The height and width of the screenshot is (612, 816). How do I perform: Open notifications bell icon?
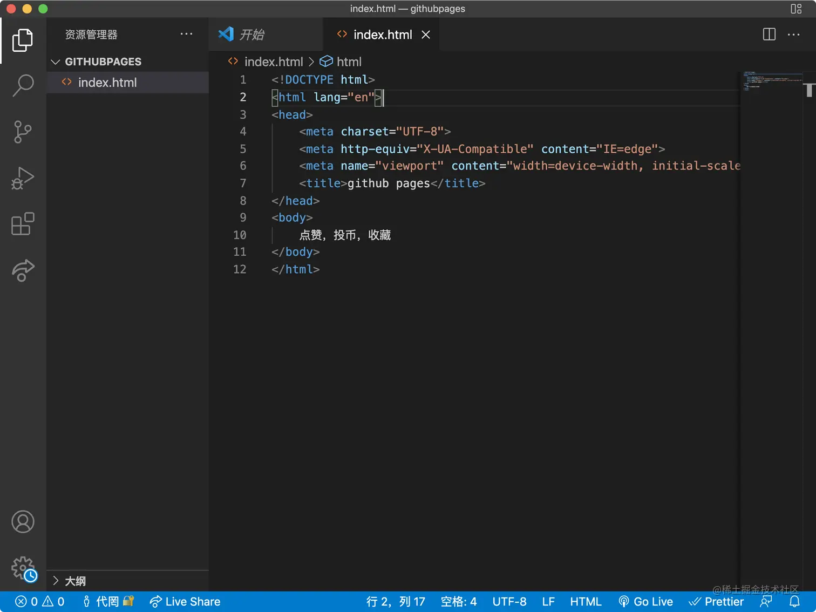794,602
